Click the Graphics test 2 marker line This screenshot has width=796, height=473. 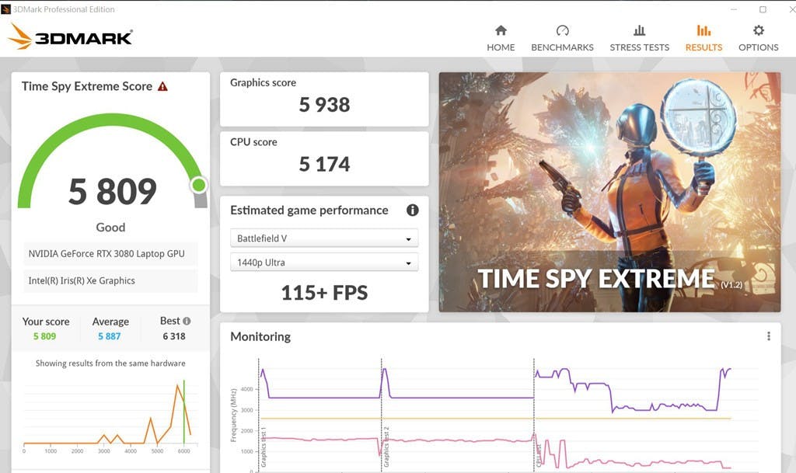click(x=381, y=415)
